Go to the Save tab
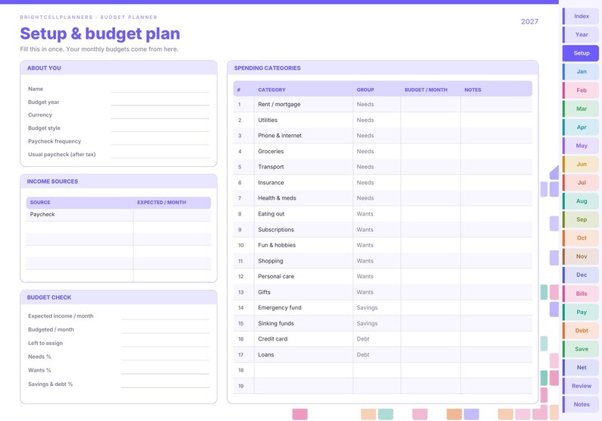Screen dimensions: 602x421 [x=581, y=349]
